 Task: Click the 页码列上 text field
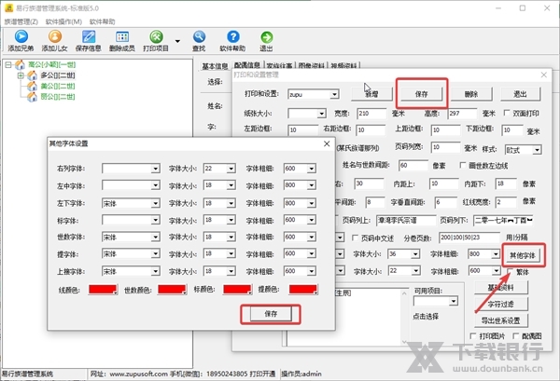406,220
